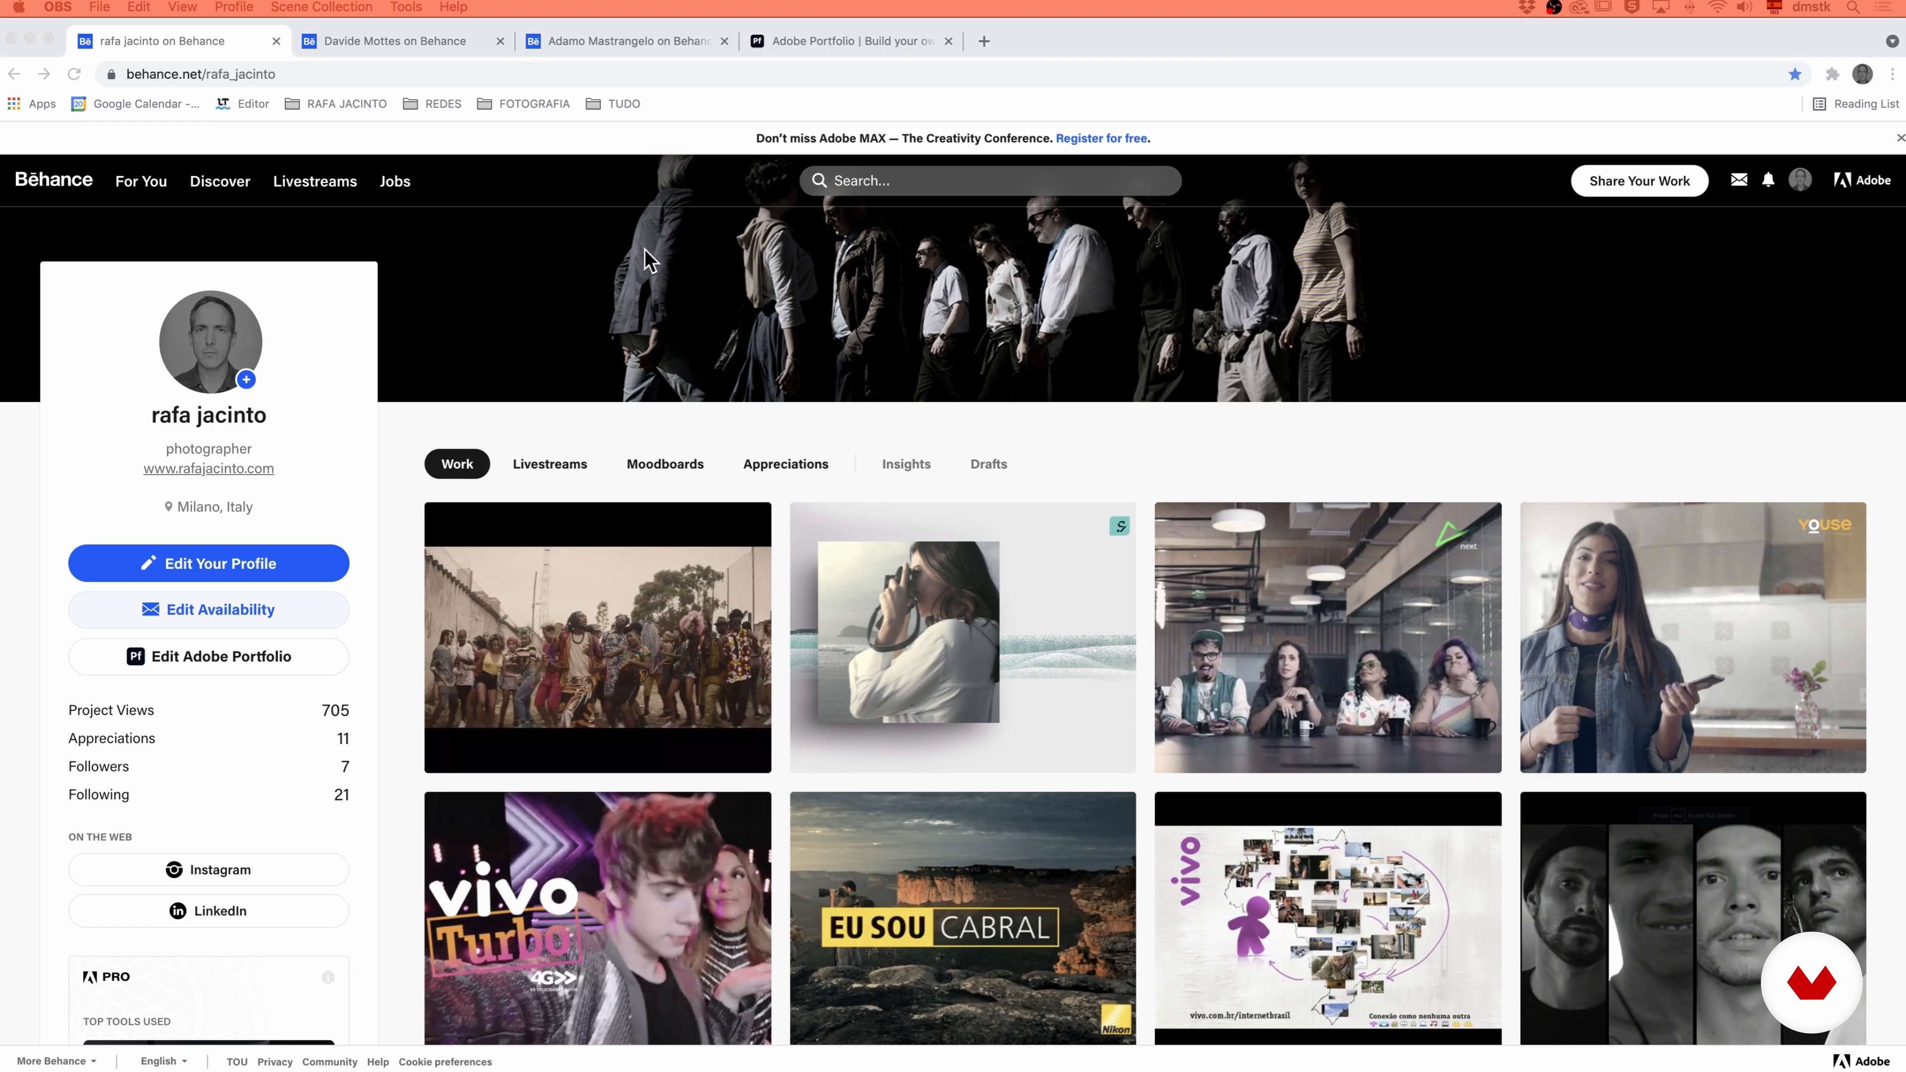This screenshot has height=1072, width=1906.
Task: Click the Share Your Work button
Action: point(1639,181)
